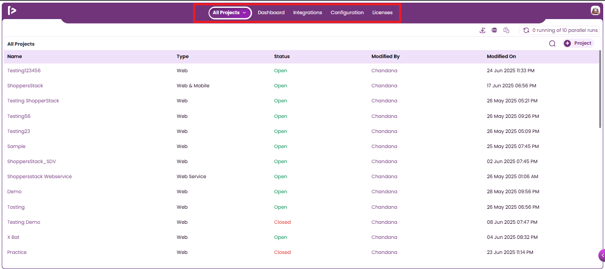The width and height of the screenshot is (605, 269).
Task: Open the X Bat project
Action: coord(13,237)
